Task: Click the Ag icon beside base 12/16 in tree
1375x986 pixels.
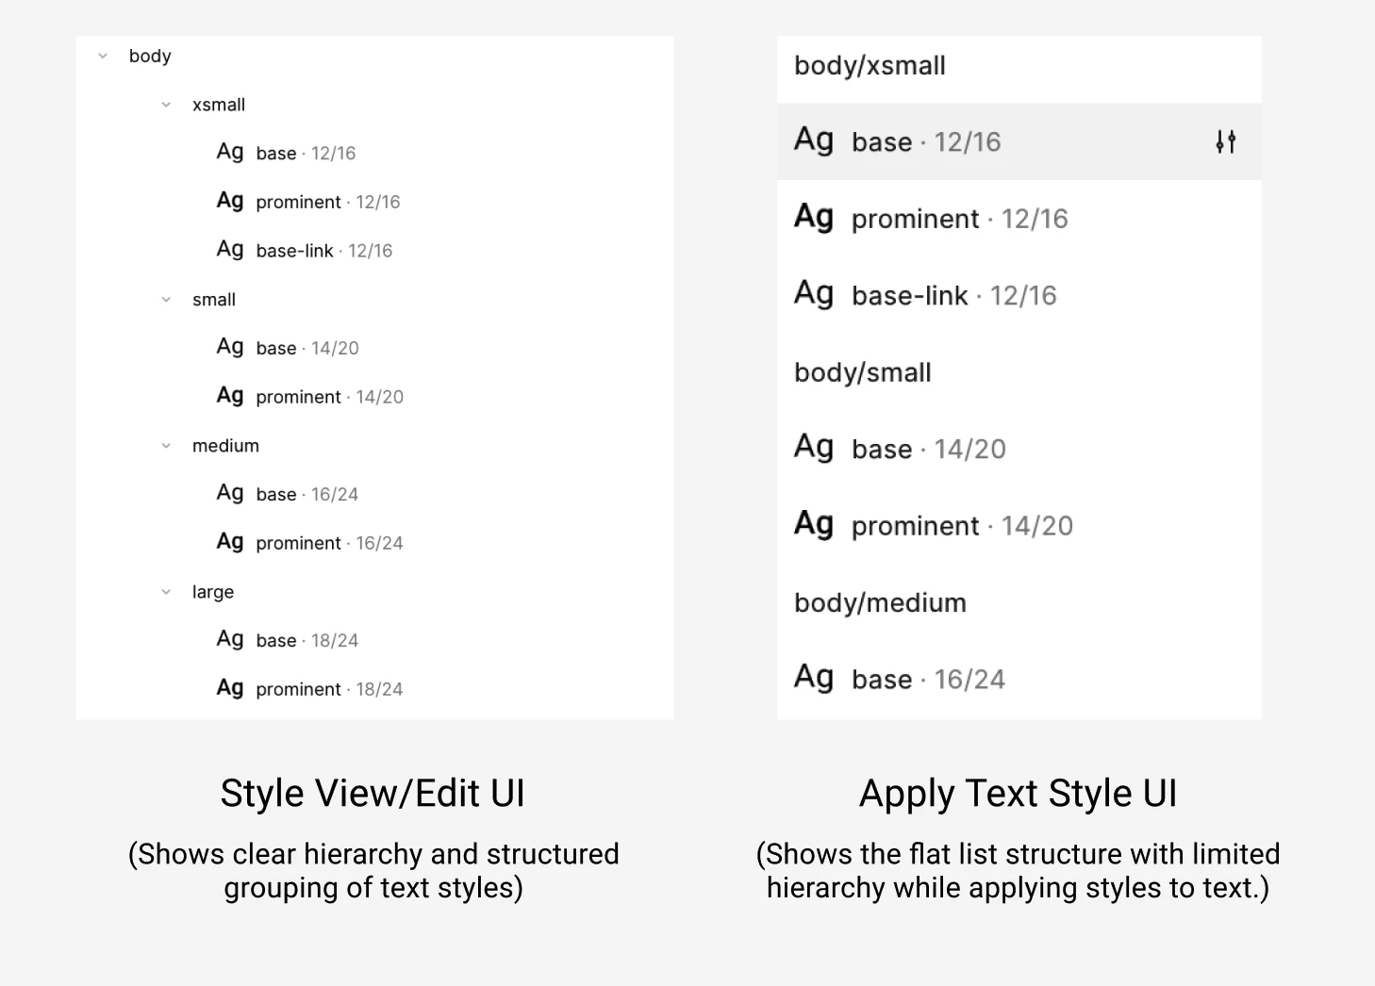Action: [229, 151]
